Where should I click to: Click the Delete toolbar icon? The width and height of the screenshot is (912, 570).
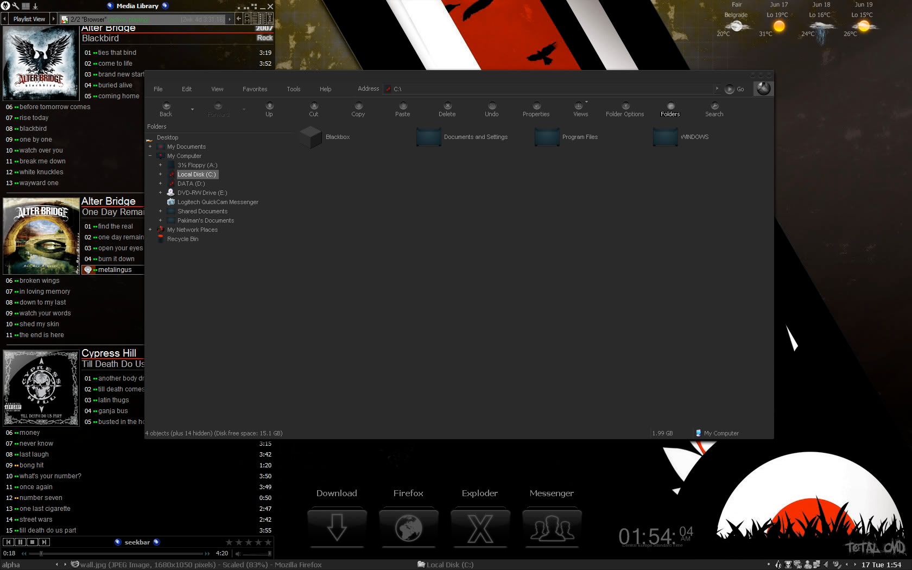447,109
